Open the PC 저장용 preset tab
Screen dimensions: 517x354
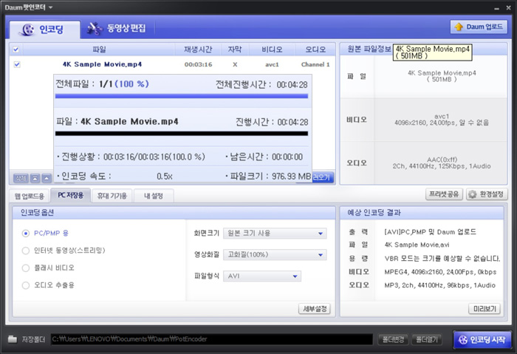(71, 195)
